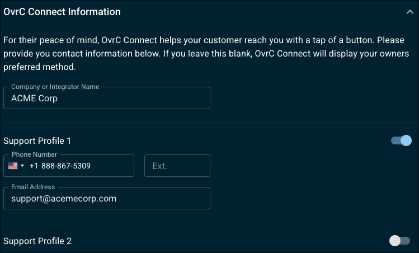Focus the Company or Integrator Name field
The width and height of the screenshot is (419, 253).
click(107, 98)
